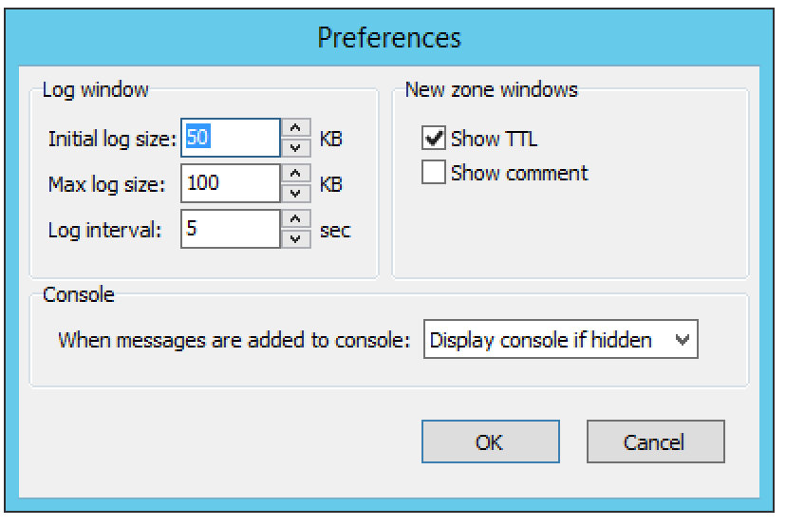Click inside the Initial log size field

coord(231,138)
